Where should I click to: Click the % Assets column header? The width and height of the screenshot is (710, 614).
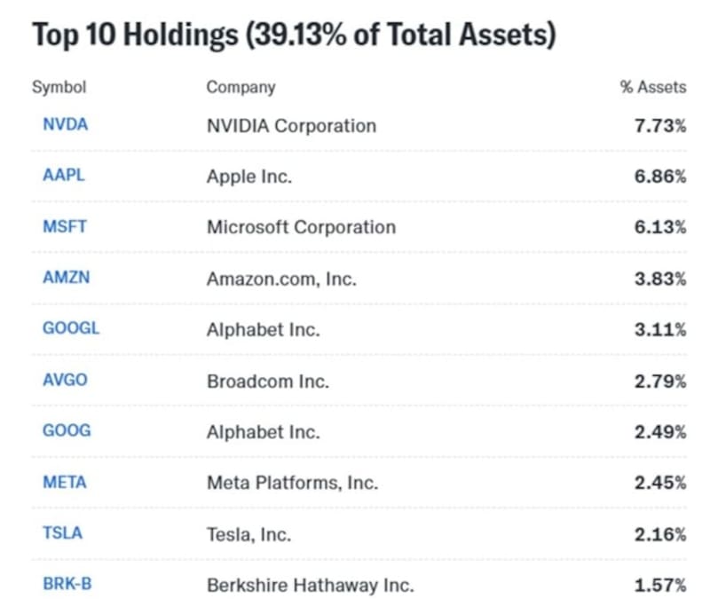652,87
